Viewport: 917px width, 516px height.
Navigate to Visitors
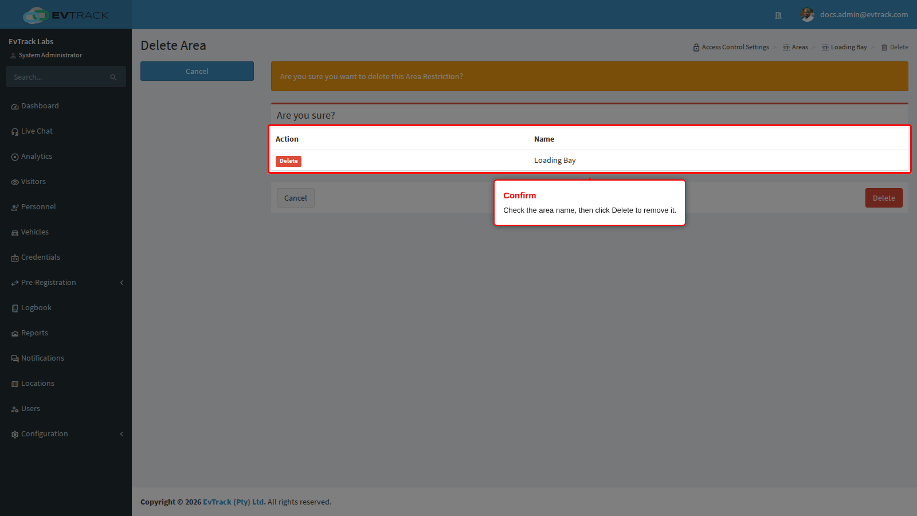pyautogui.click(x=33, y=182)
